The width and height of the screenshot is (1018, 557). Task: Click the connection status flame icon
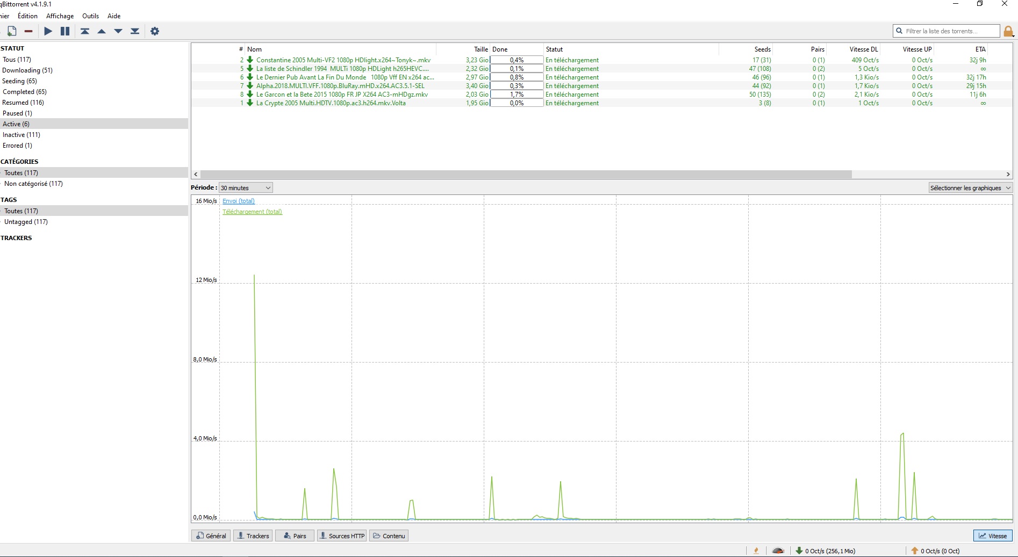coord(756,551)
